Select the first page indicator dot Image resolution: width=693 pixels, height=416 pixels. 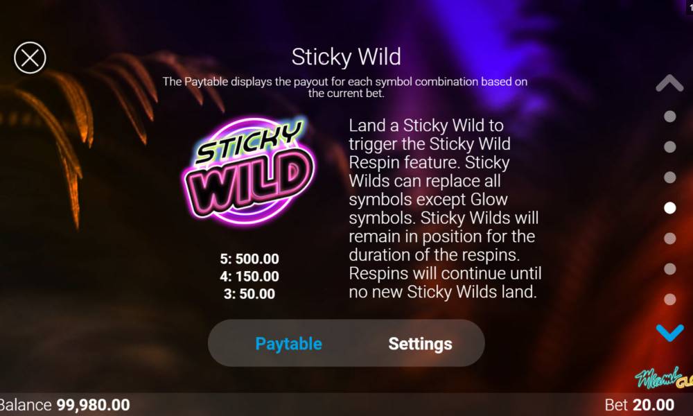(x=669, y=116)
